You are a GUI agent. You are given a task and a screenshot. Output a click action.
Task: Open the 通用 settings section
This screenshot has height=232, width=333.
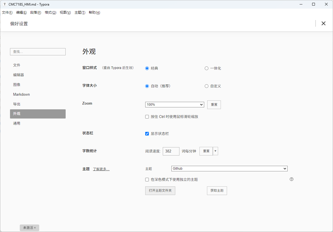pos(17,123)
